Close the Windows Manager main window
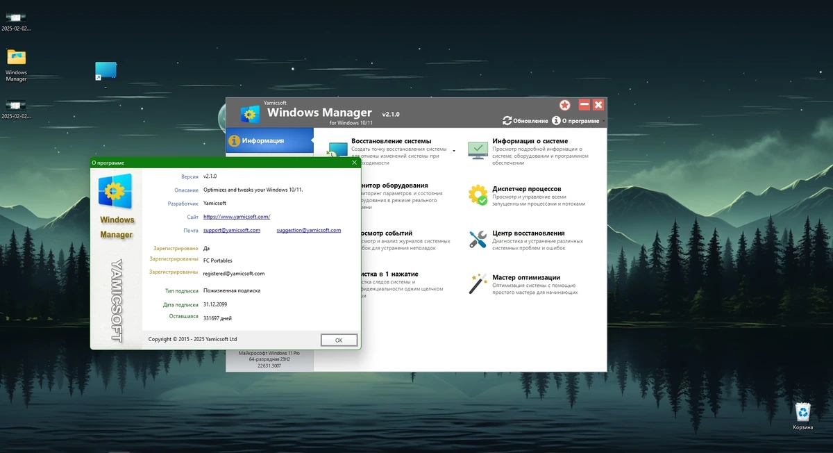 coord(598,105)
